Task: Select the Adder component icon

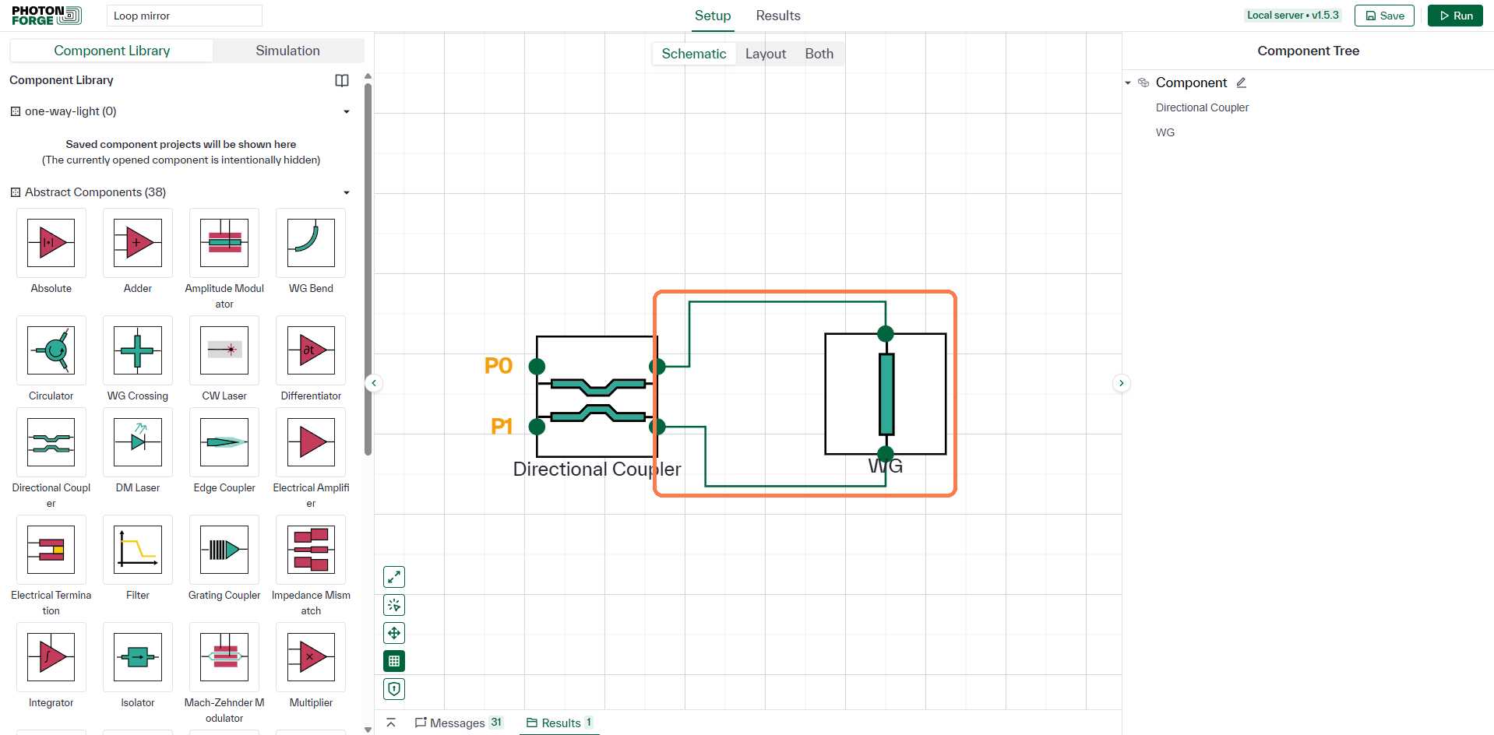Action: tap(138, 243)
